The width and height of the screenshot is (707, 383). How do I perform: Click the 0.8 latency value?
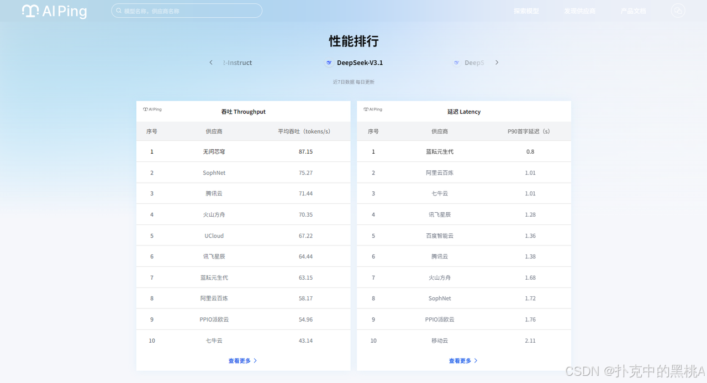pos(530,151)
